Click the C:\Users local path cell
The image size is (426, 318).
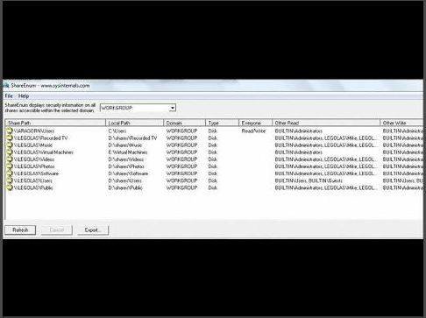(117, 131)
